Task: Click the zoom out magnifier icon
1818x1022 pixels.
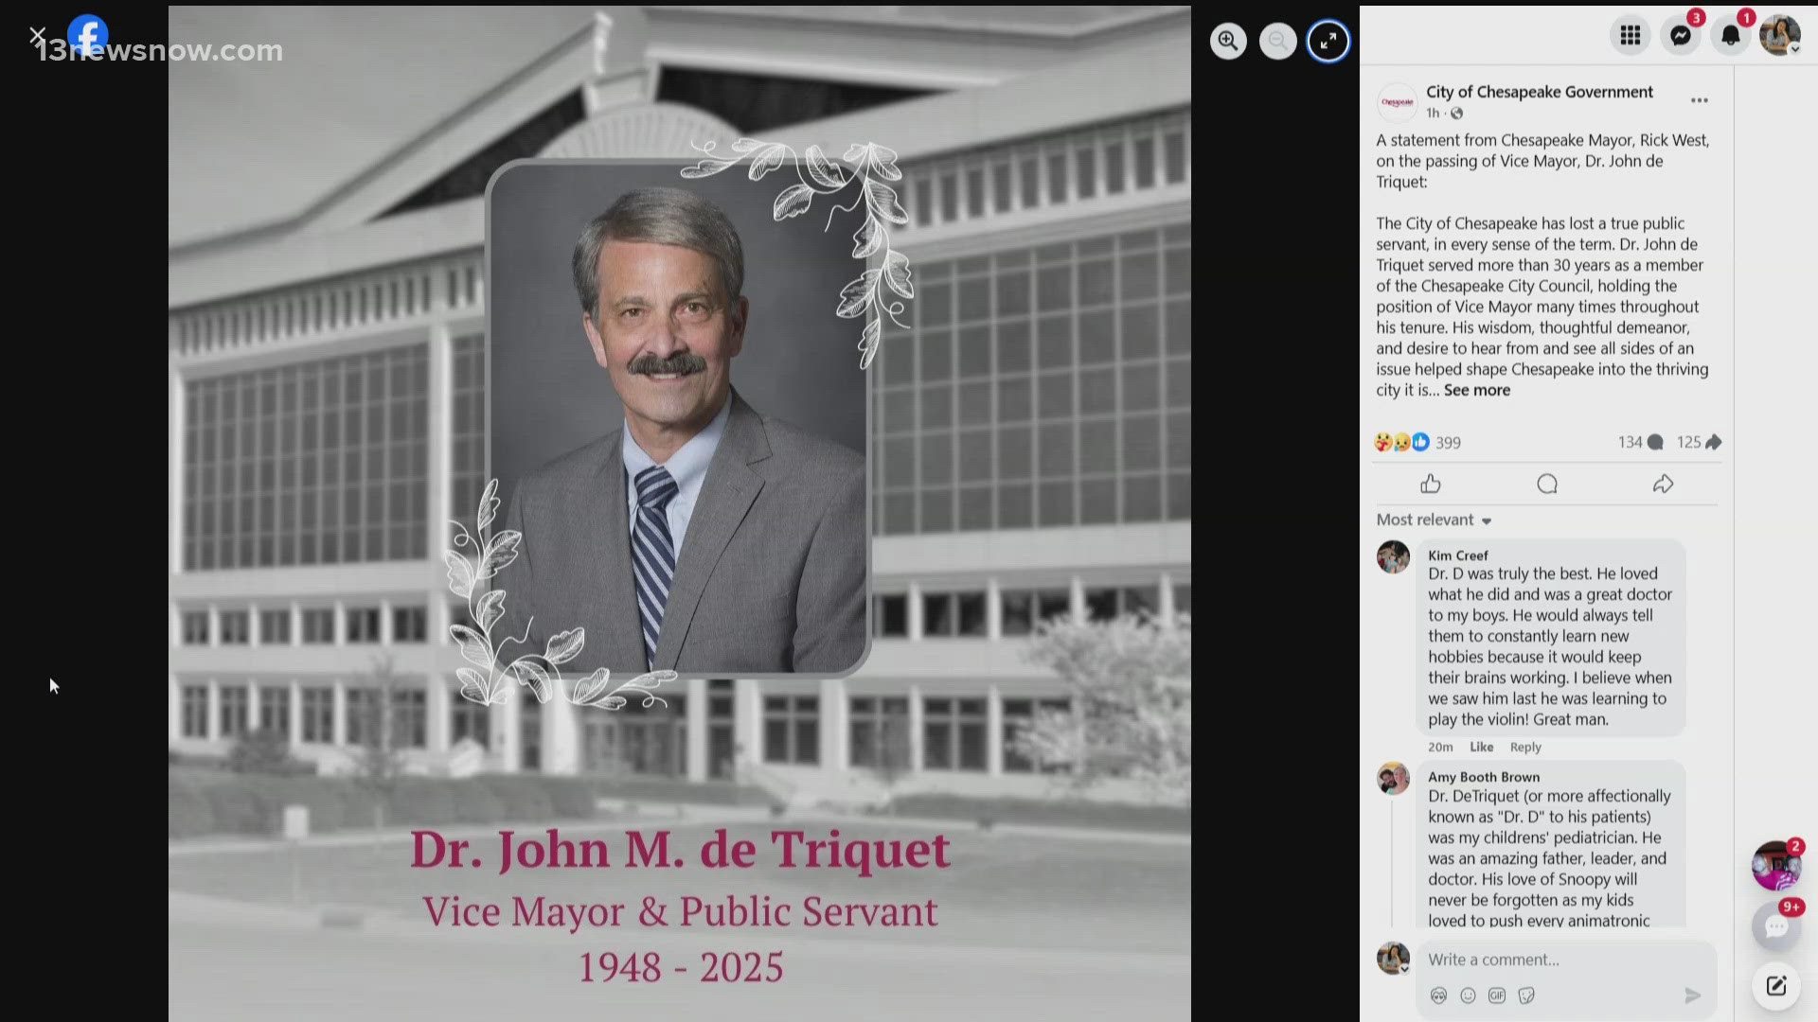Action: click(1277, 41)
